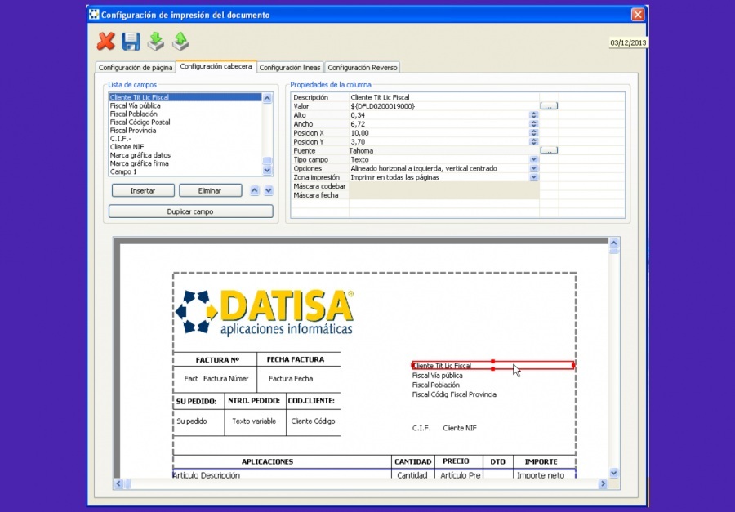Click the DATISA logo in preview

[x=265, y=313]
